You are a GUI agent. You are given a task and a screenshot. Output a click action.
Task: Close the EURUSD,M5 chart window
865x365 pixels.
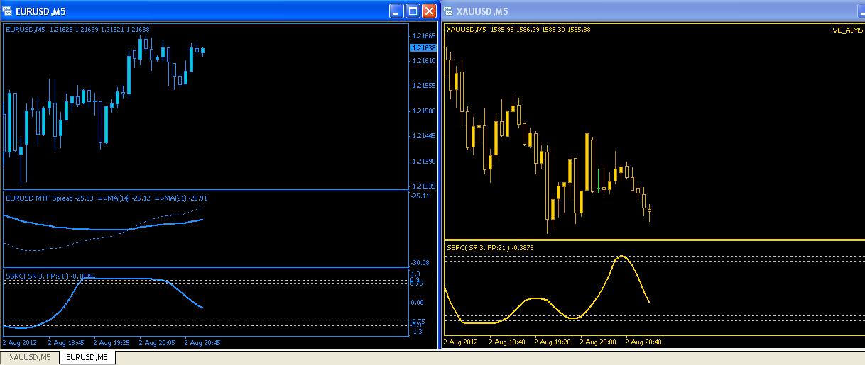coord(429,11)
